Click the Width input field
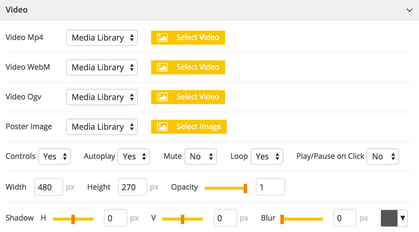 [48, 187]
